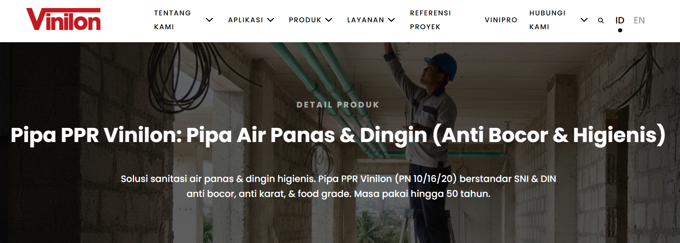
Task: Click the Vinilon logo
Action: coord(63,19)
